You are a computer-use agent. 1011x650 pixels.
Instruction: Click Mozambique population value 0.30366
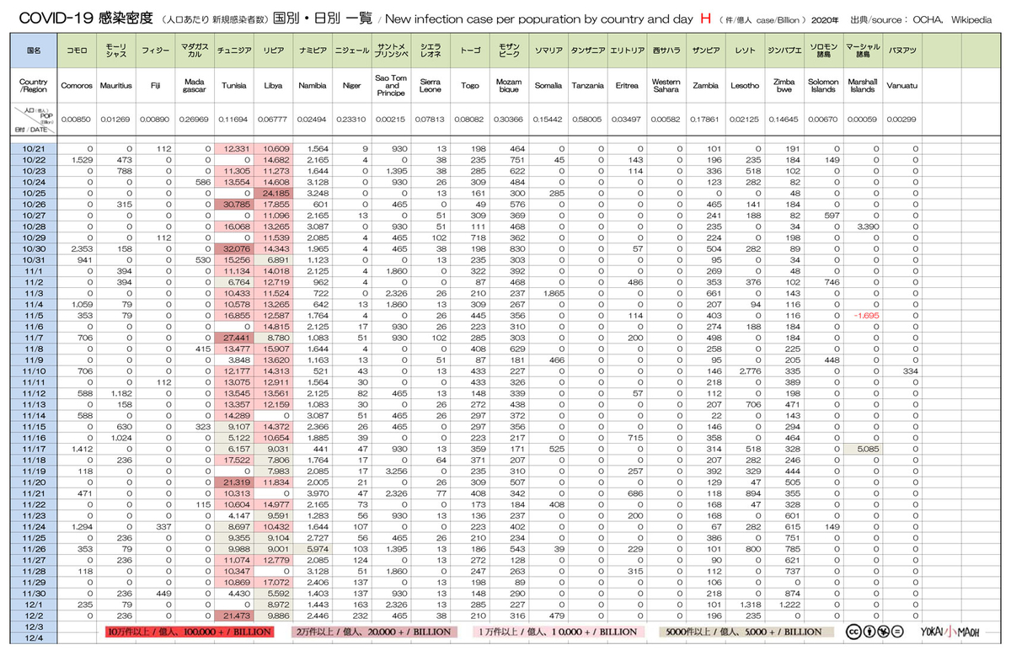[x=509, y=120]
